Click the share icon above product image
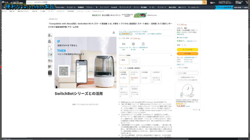The width and height of the screenshot is (250, 140). tap(114, 33)
